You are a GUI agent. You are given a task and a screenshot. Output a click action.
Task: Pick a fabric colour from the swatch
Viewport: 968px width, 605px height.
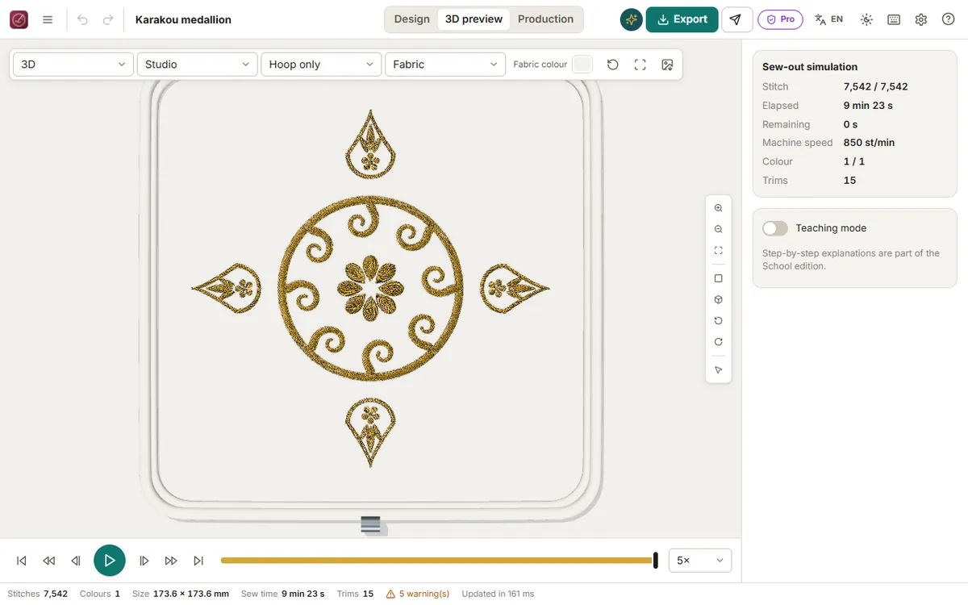point(582,65)
